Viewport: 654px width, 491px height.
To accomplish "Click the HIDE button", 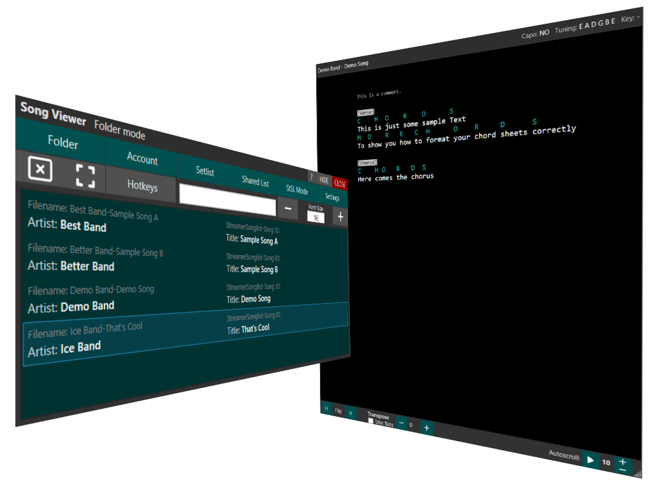I will (x=324, y=181).
